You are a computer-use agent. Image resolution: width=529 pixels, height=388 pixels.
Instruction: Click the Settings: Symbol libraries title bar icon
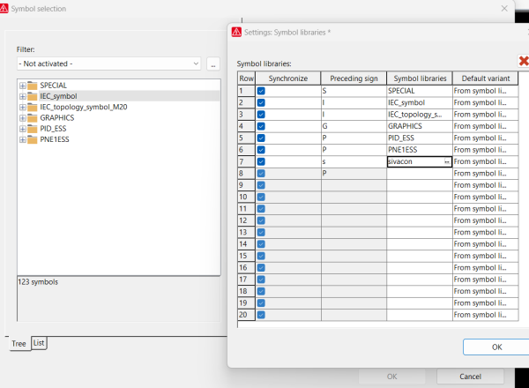click(236, 32)
